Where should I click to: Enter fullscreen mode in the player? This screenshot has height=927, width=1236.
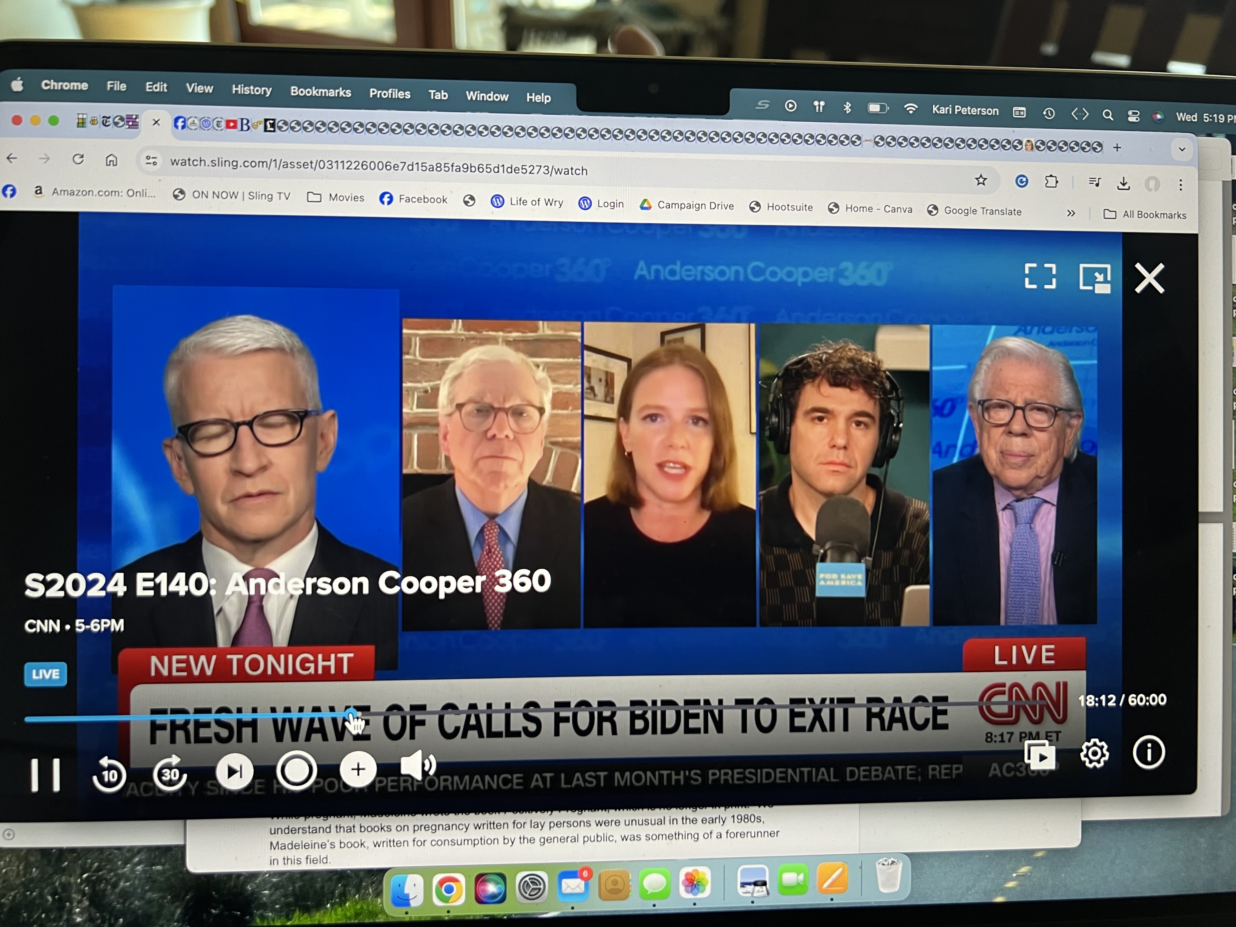pyautogui.click(x=1040, y=276)
